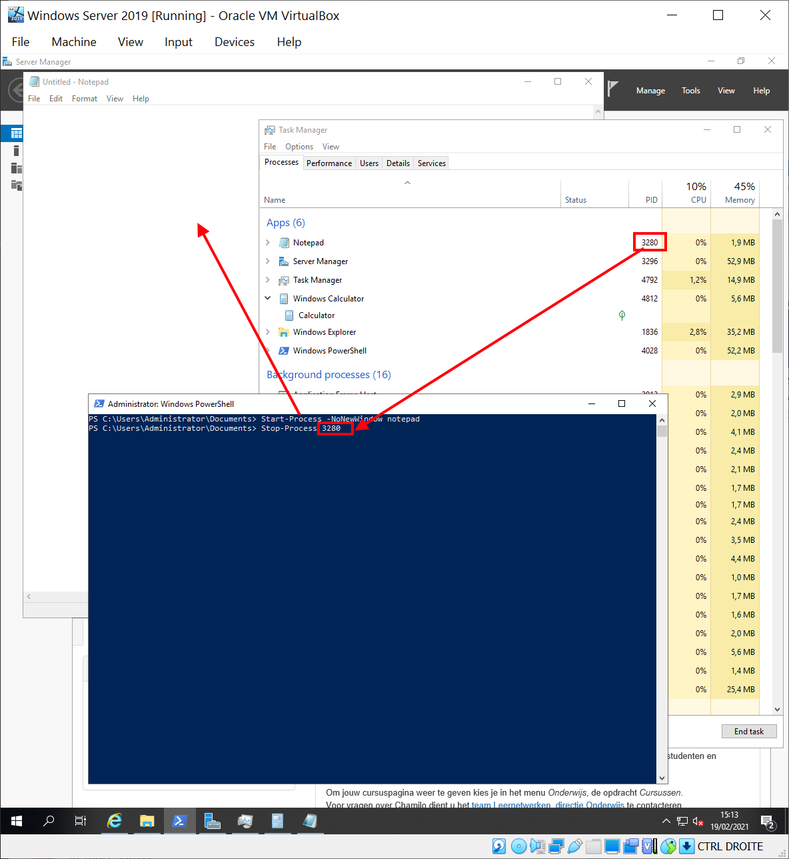Open the Task View taskbar button
The image size is (789, 859).
(x=81, y=821)
